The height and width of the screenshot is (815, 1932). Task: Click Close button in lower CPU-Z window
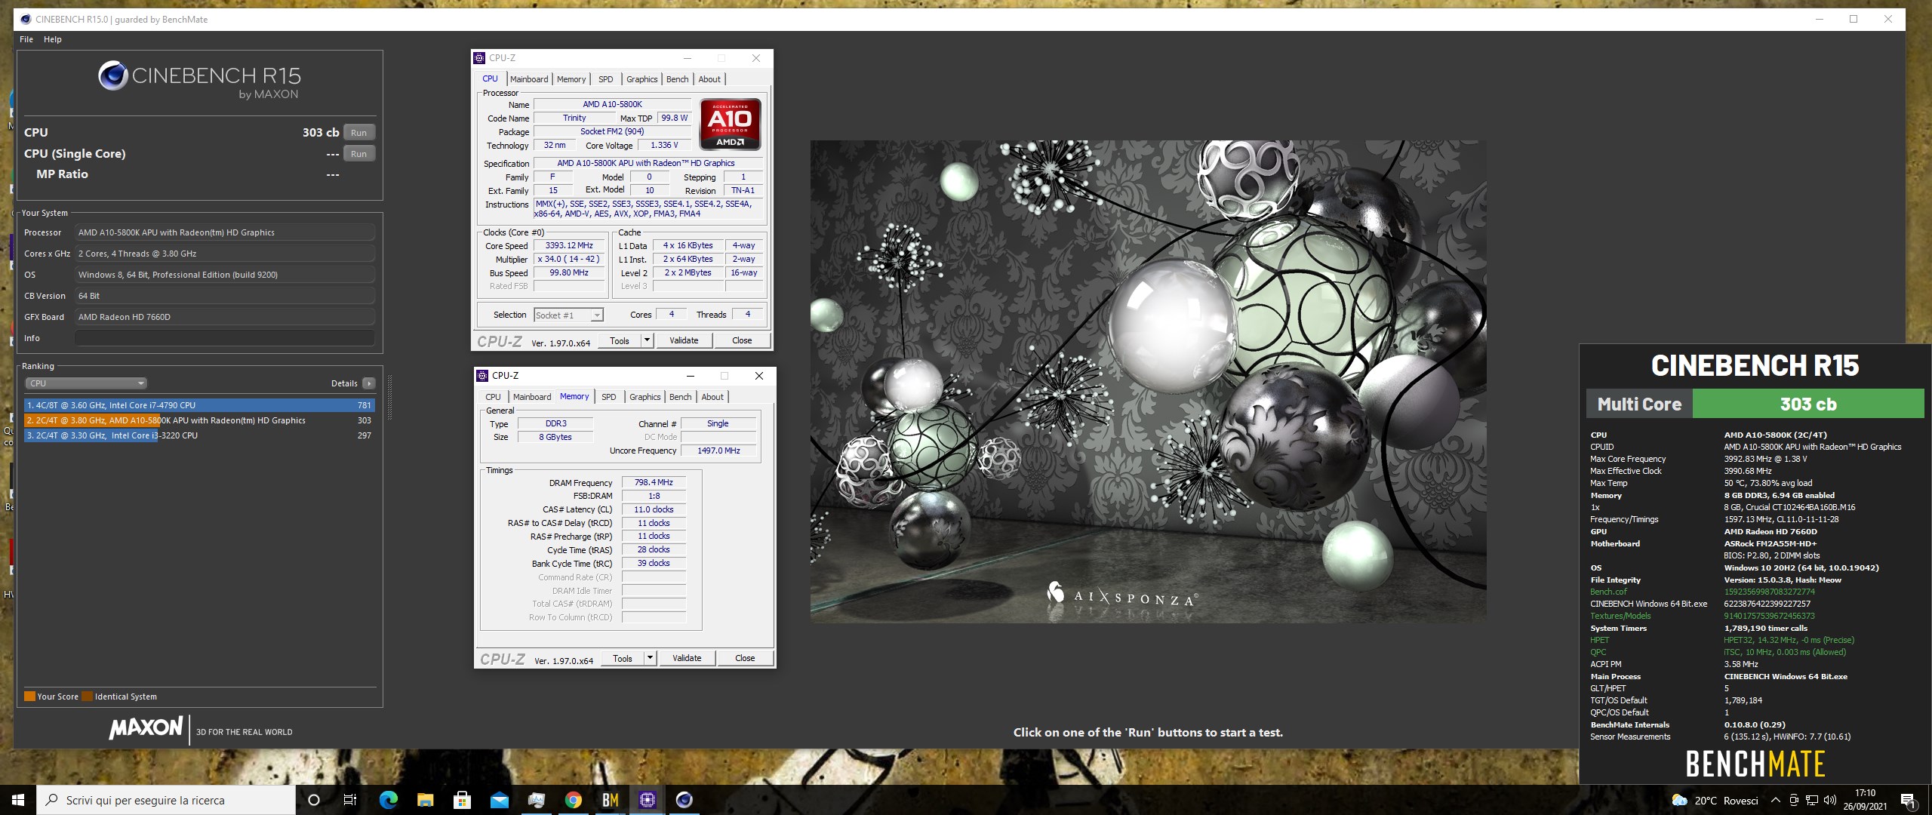point(745,658)
